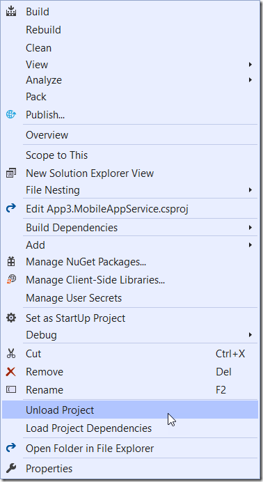Expand the File Nesting submenu arrow
The height and width of the screenshot is (482, 263).
[x=250, y=190]
